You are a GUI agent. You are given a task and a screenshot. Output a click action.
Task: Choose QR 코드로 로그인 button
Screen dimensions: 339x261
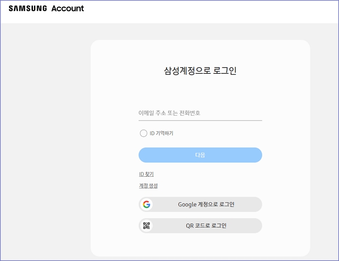(x=200, y=226)
